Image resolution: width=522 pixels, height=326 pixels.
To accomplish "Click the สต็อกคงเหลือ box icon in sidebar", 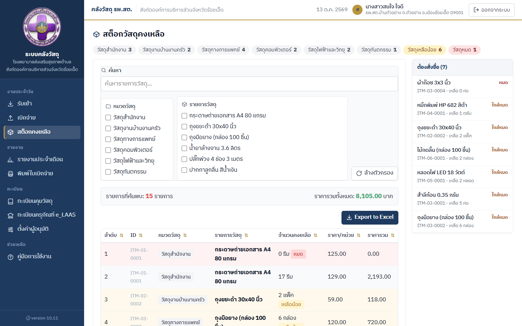I will pyautogui.click(x=11, y=132).
